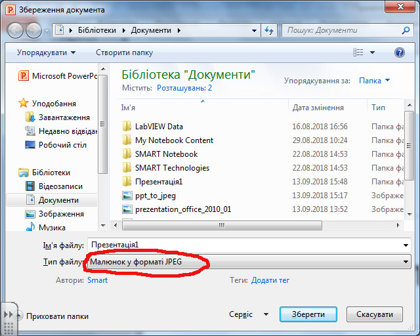This screenshot has height=336, width=420.
Task: Click the help question mark icon
Action: tap(399, 52)
